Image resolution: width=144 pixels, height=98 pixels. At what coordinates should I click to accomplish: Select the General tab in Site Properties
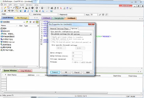pos(53,29)
